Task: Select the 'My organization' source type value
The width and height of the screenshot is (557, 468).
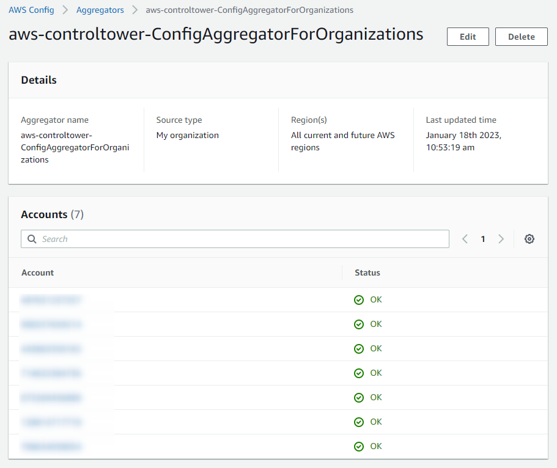Action: [188, 135]
